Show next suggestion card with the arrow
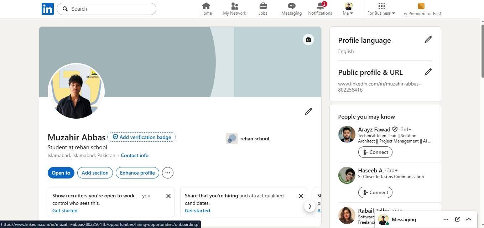 (310, 206)
